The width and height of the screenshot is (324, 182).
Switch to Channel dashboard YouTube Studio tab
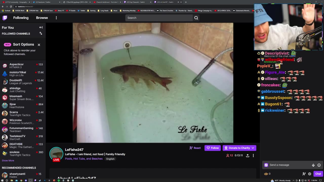click(107, 2)
